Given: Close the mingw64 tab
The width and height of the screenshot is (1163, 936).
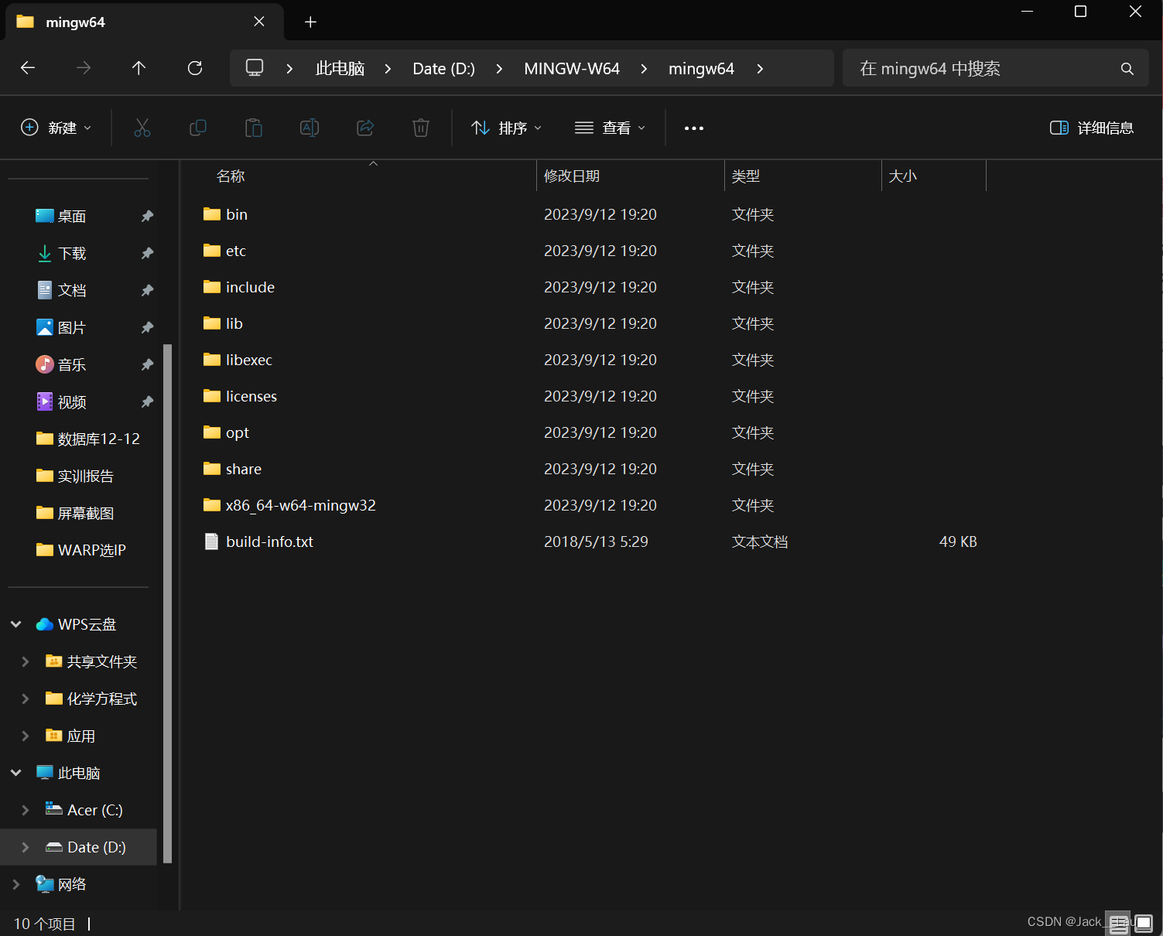Looking at the screenshot, I should pos(259,22).
